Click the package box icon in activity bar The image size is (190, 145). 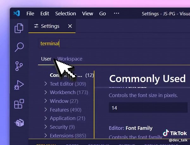coord(19,123)
